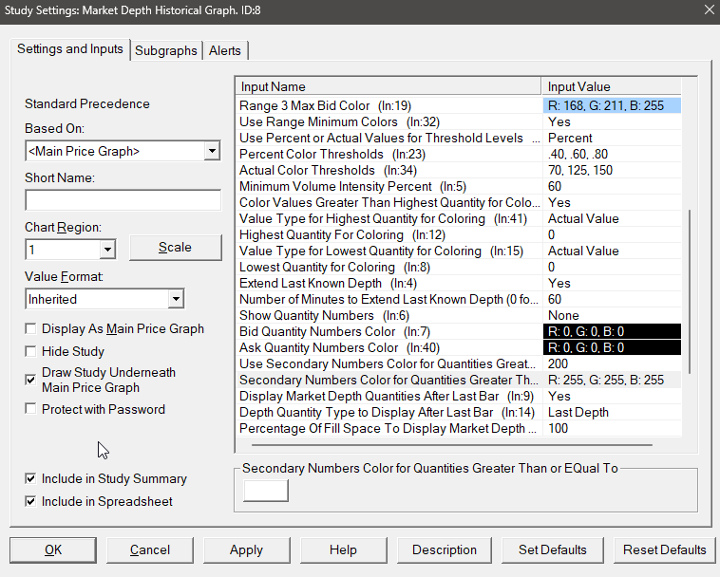The image size is (720, 577).
Task: Toggle Include in Spreadsheet checkbox
Action: 31,501
